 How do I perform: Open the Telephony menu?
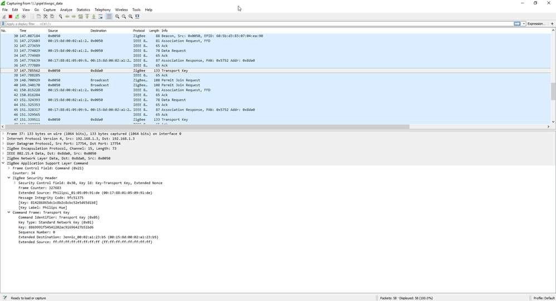point(103,10)
